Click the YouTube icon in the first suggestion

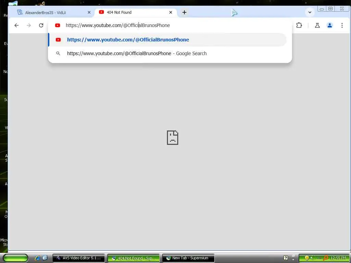58,40
